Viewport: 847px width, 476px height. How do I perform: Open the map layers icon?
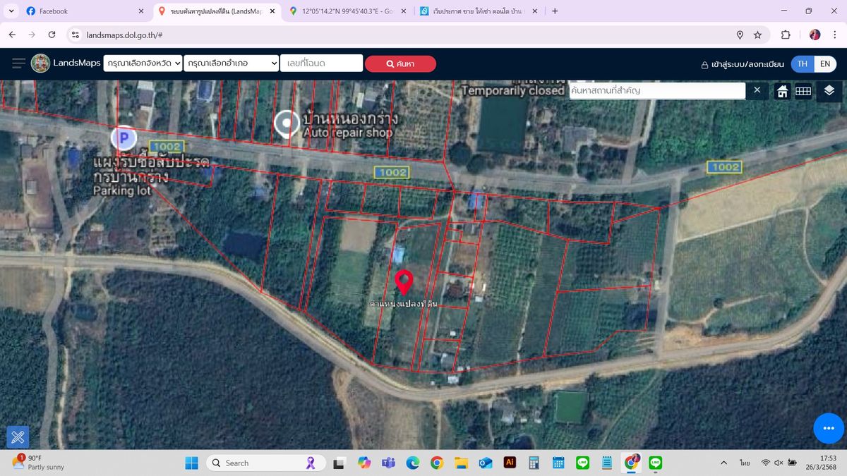(829, 90)
